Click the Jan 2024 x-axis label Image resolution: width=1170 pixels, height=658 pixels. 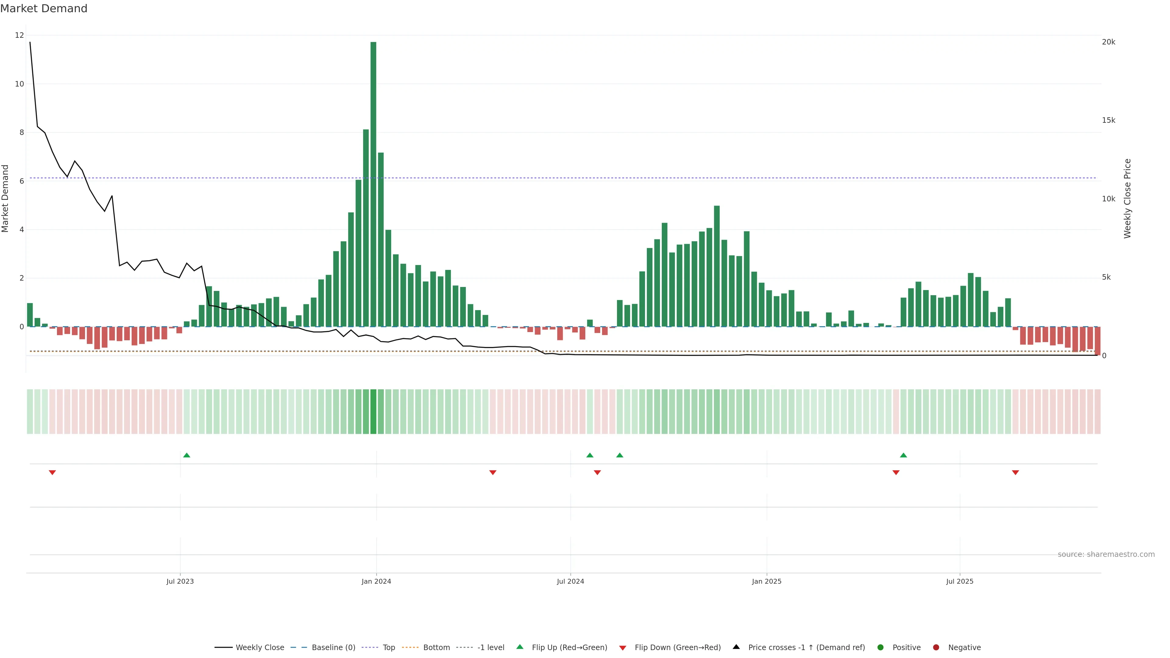point(376,581)
